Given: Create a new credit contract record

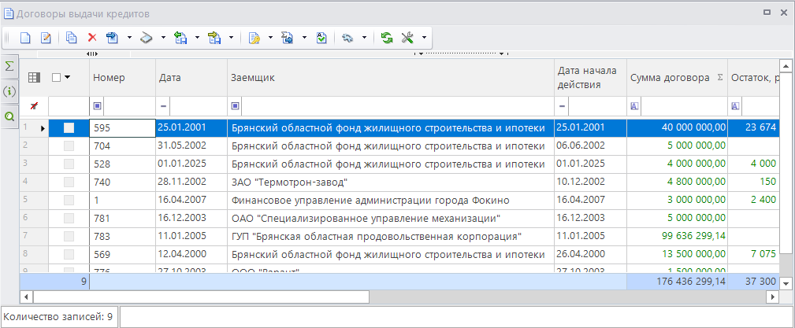Looking at the screenshot, I should 25,38.
